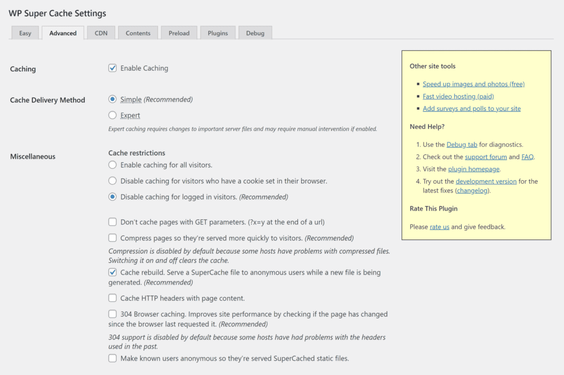Open Add surveys and polls link

point(471,109)
